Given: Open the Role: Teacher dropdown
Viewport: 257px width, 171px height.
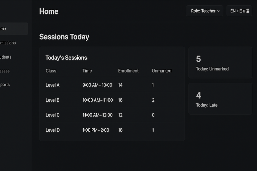Looking at the screenshot, I should [x=204, y=11].
